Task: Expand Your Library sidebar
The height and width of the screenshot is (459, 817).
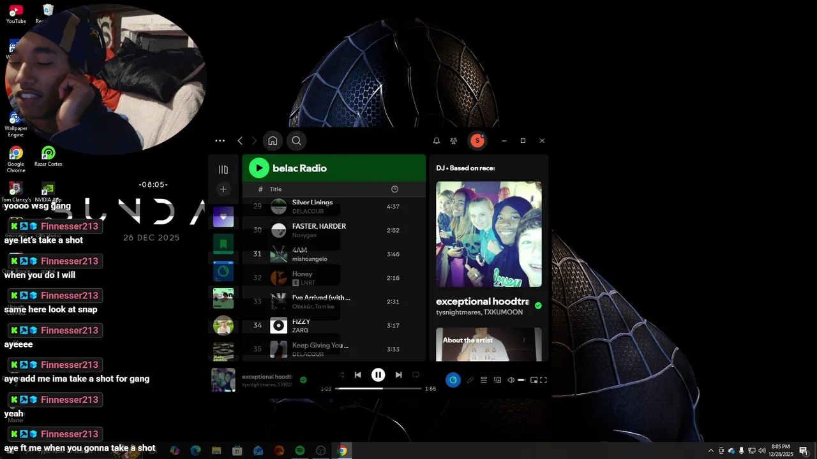Action: pyautogui.click(x=223, y=170)
